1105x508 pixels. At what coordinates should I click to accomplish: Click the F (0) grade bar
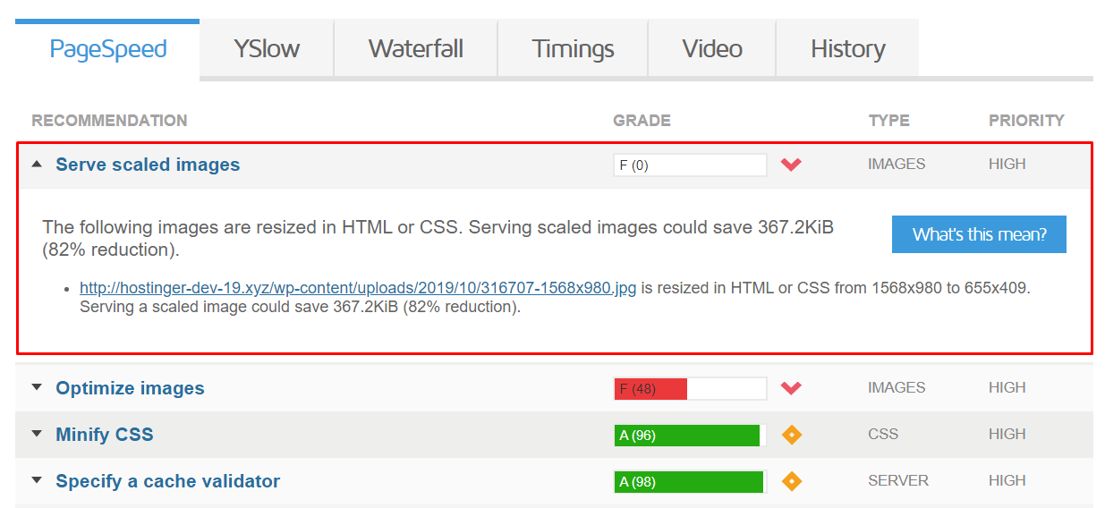(x=690, y=165)
